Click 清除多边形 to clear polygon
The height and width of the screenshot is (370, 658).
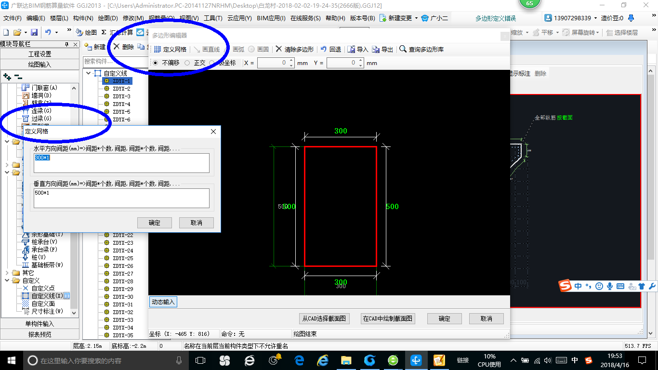(294, 49)
